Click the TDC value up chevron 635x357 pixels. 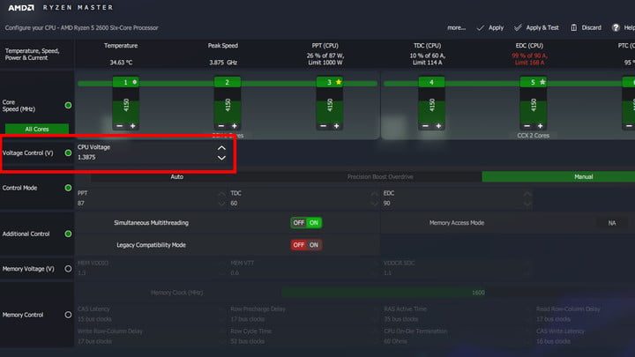[374, 194]
